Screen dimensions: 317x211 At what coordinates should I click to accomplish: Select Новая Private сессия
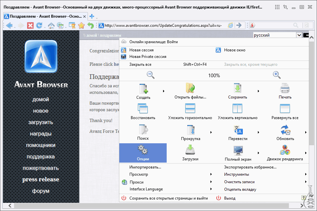[x=167, y=57]
